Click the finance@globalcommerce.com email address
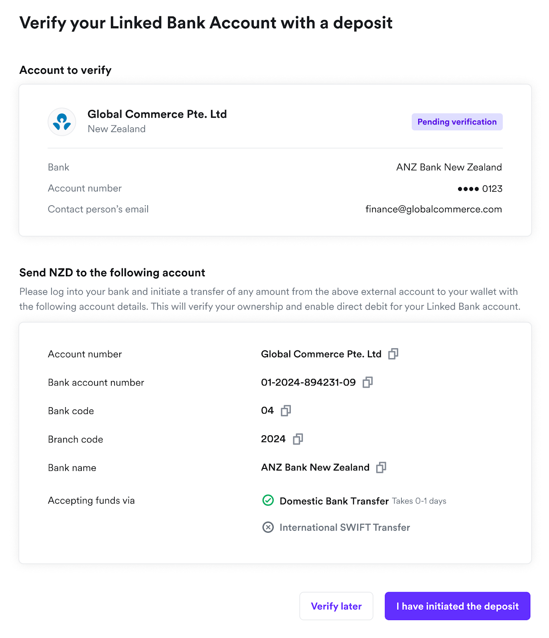 pos(433,209)
